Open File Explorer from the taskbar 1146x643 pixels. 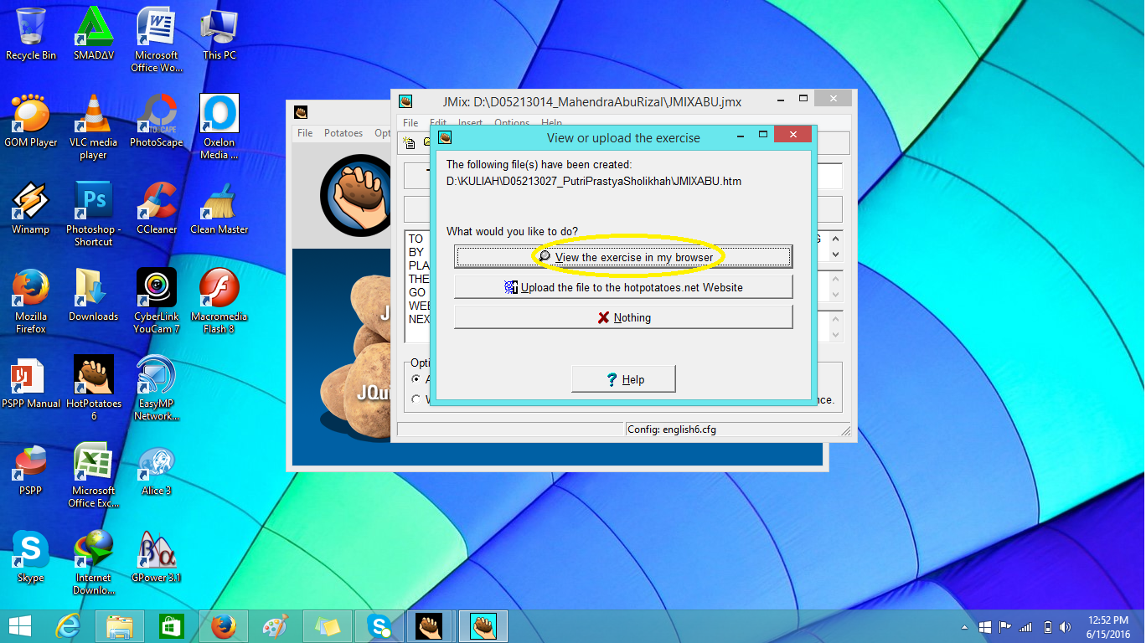pyautogui.click(x=120, y=626)
